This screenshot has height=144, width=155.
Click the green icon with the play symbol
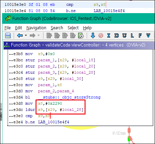point(81,35)
